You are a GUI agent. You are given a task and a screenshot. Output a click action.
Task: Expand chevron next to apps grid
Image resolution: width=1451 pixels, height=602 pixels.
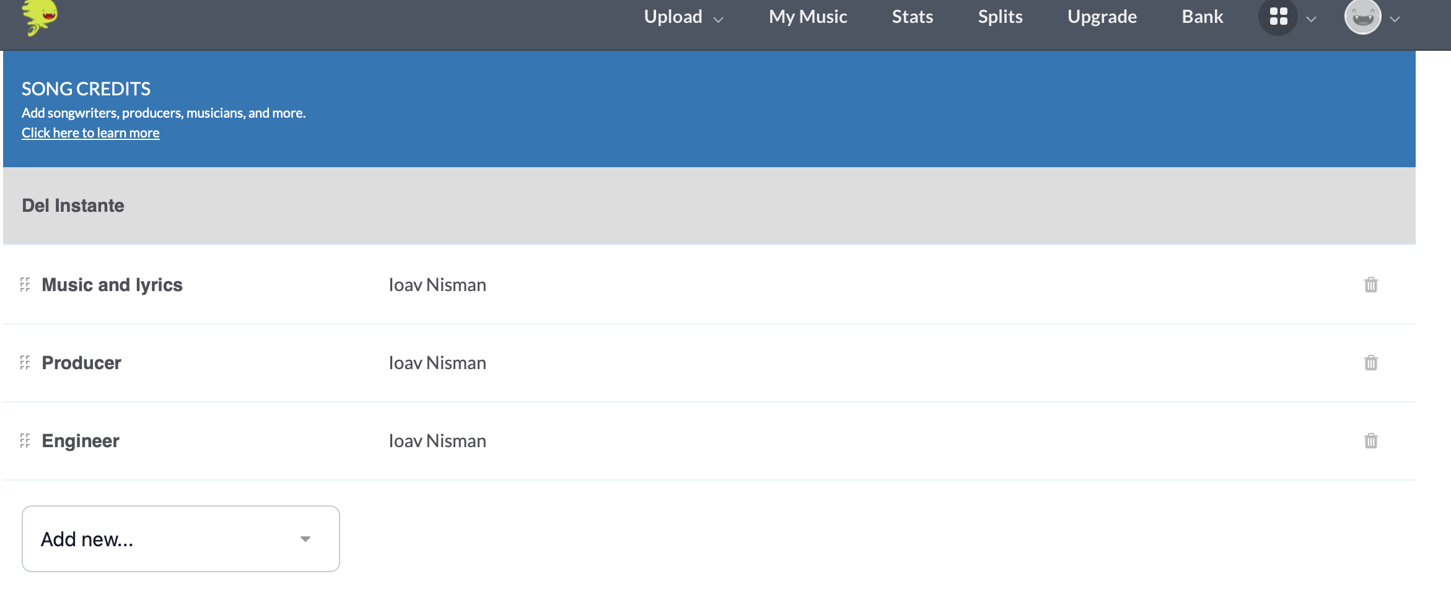(1311, 20)
